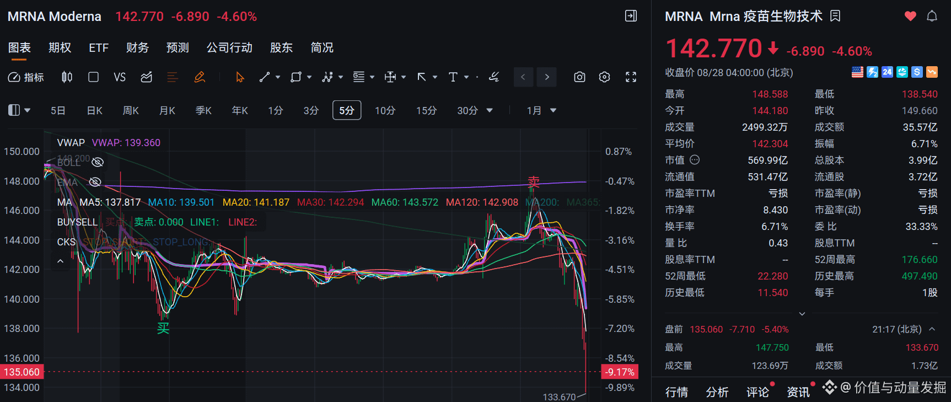
Task: Select the 1分 interval
Action: click(276, 111)
